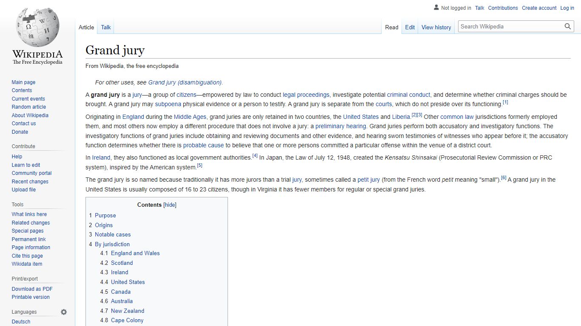
Task: Select the Article tab
Action: click(86, 27)
